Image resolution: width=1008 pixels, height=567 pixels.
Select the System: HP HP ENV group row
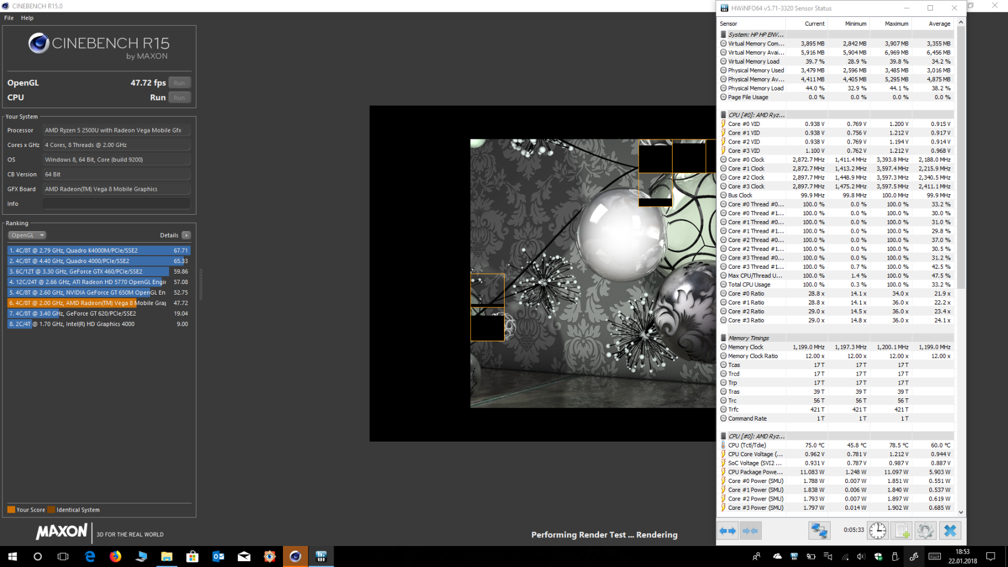pyautogui.click(x=836, y=34)
